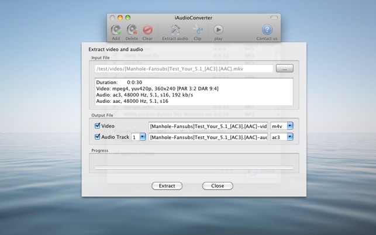Image resolution: width=376 pixels, height=235 pixels.
Task: Click the Close button
Action: (218, 186)
